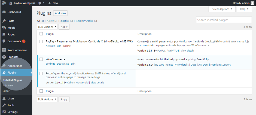Image resolution: width=256 pixels, height=115 pixels.
Task: Delete the PayPay plugin
Action: pos(67,46)
